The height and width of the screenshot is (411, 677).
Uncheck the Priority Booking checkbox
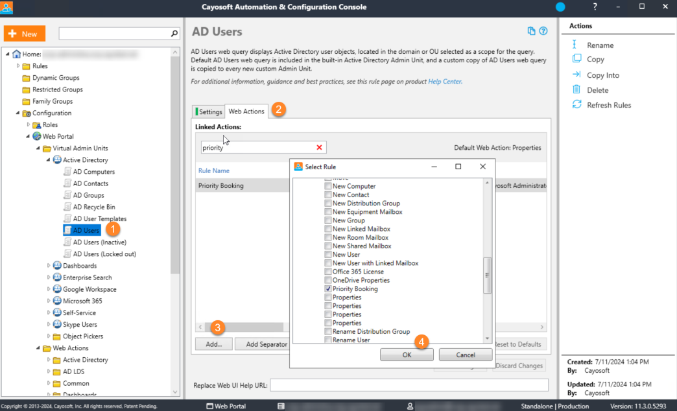click(x=328, y=289)
